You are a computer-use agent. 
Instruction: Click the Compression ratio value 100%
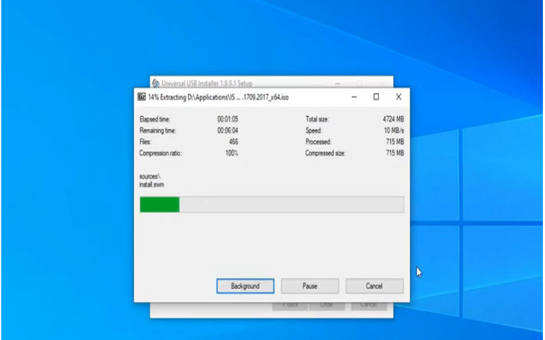pos(232,153)
